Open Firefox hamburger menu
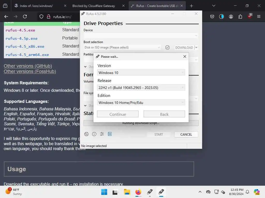The height and width of the screenshot is (198, 265). pyautogui.click(x=259, y=16)
